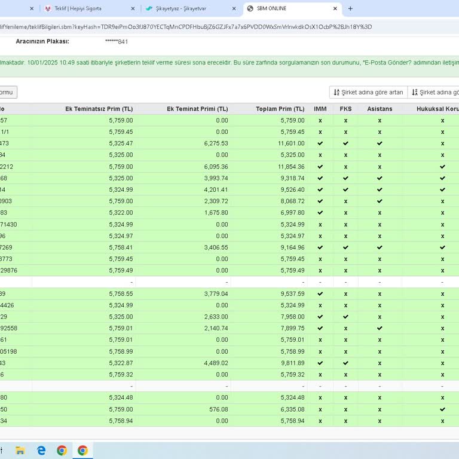The width and height of the screenshot is (459, 459).
Task: Click the Ek Teminat Primi value 3,406.55
Action: coord(216,247)
